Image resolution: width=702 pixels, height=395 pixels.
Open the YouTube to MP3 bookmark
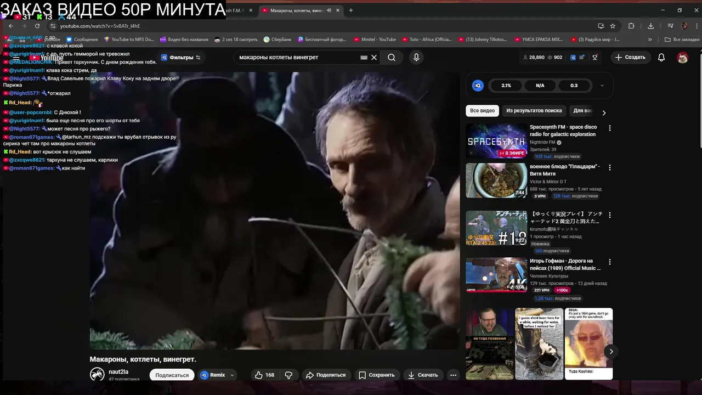pos(128,39)
